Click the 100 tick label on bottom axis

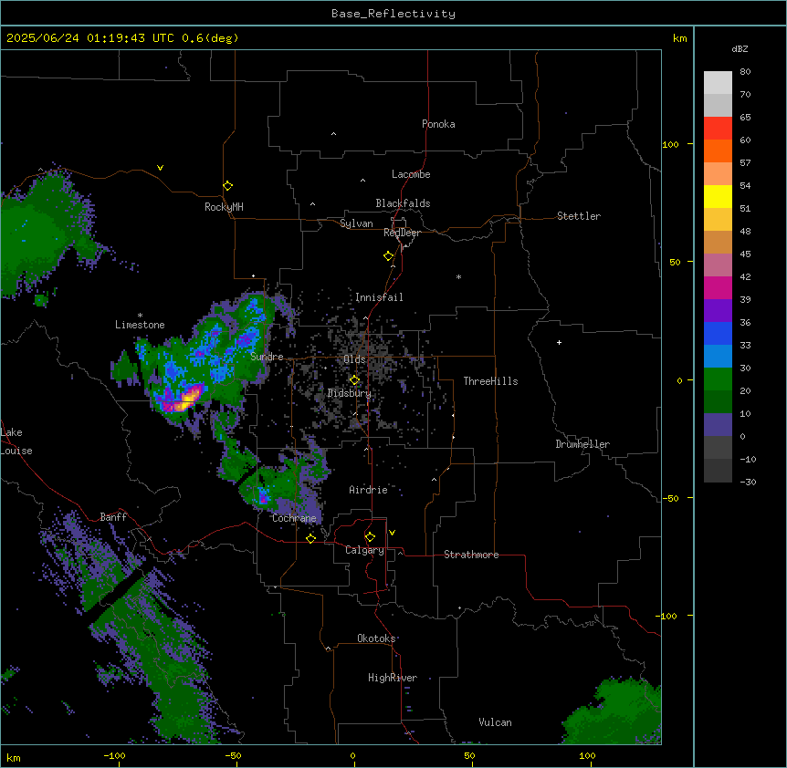coord(587,755)
